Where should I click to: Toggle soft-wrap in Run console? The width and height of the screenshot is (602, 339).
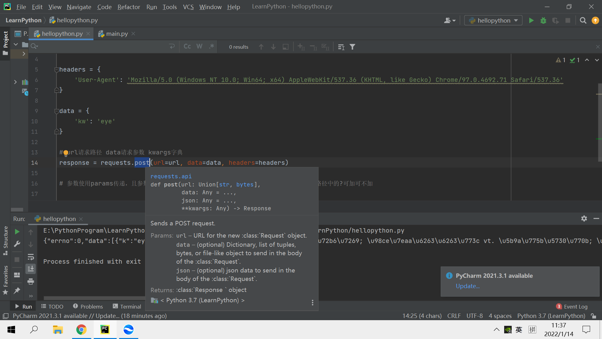31,257
